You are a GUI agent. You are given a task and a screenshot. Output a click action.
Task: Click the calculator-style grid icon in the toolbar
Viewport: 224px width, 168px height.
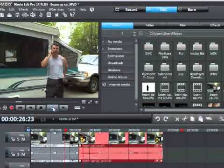pyautogui.click(x=49, y=15)
